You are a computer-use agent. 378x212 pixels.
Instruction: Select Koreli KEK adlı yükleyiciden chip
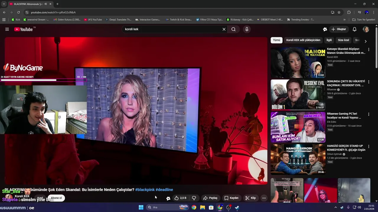pos(303,40)
